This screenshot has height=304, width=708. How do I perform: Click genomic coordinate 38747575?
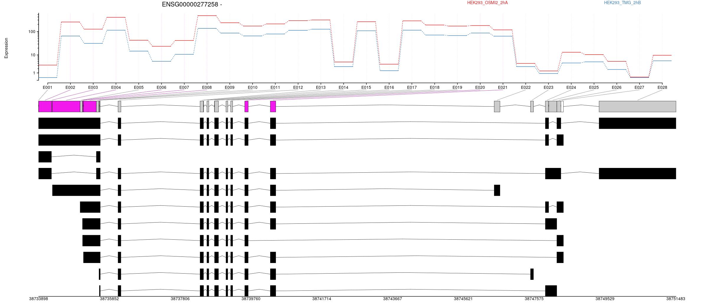pyautogui.click(x=534, y=299)
